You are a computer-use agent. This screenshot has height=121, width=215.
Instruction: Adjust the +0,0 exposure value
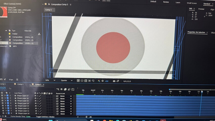pyautogui.click(x=106, y=81)
